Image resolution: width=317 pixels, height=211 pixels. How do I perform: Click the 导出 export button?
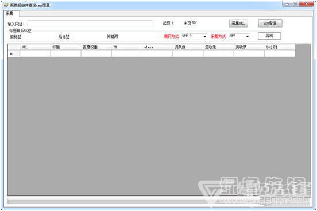(x=269, y=36)
